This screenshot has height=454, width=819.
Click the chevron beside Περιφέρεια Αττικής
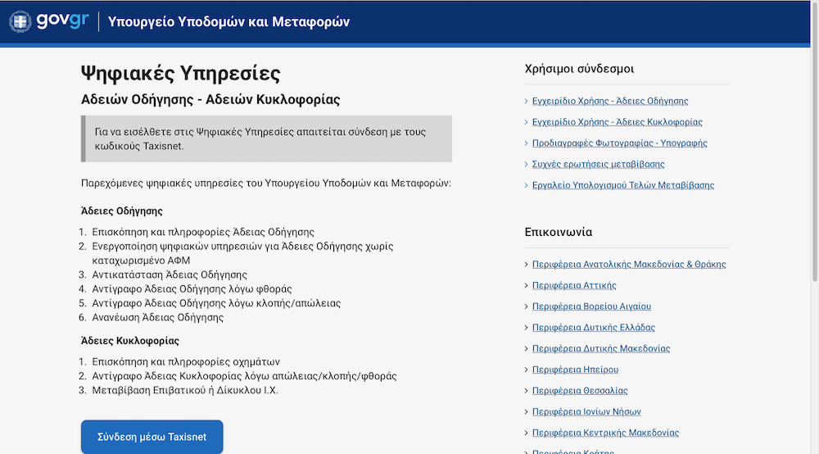tap(526, 286)
